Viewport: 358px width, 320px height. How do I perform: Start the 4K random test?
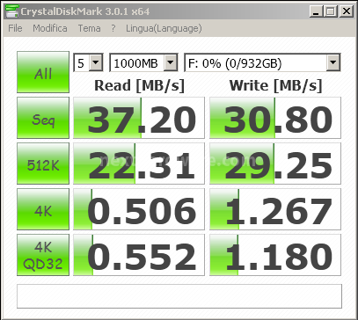43,209
